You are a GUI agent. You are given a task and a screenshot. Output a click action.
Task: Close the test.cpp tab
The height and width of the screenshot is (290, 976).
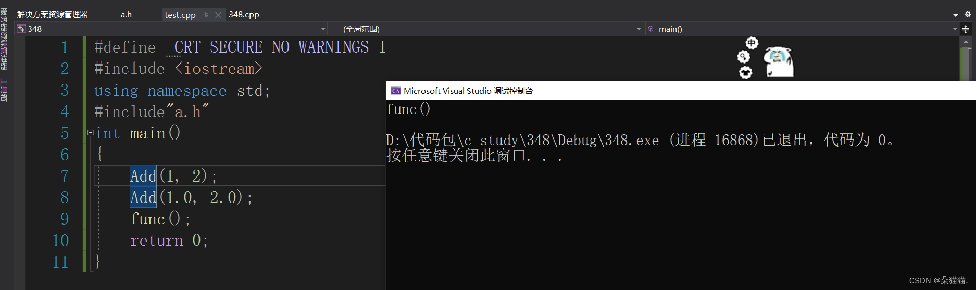pos(218,15)
